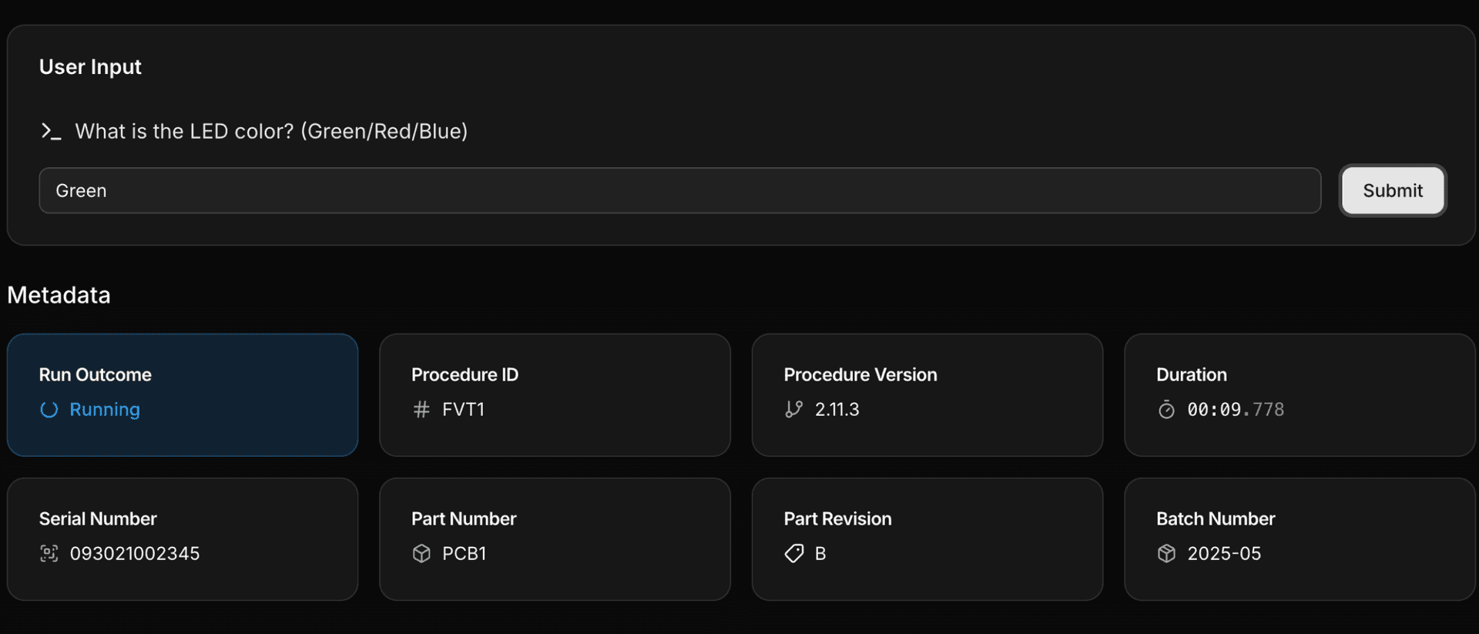Click the Running status text
This screenshot has width=1479, height=634.
pos(105,410)
